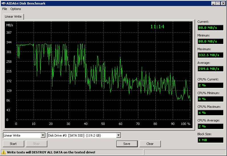Expand the Linear Write test type dropdown
The width and height of the screenshot is (227, 156).
pos(43,135)
